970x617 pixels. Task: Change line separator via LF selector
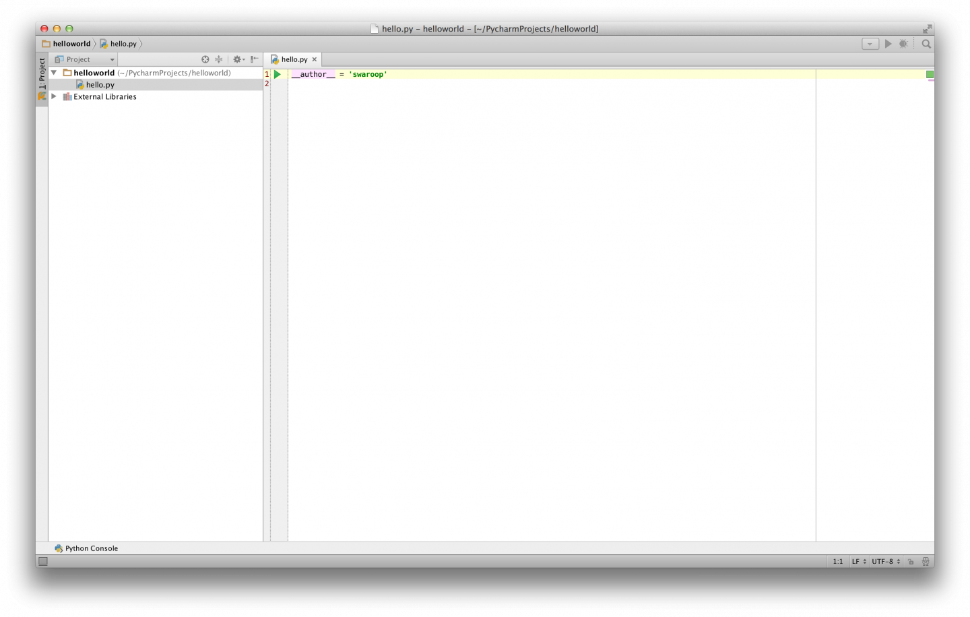tap(859, 561)
